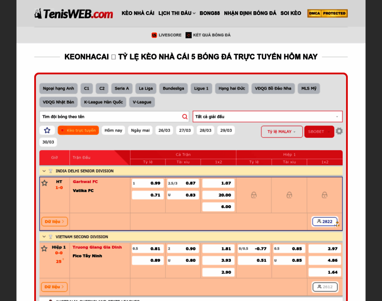Click the 2612 viewers badge
382x301 pixels.
point(325,287)
